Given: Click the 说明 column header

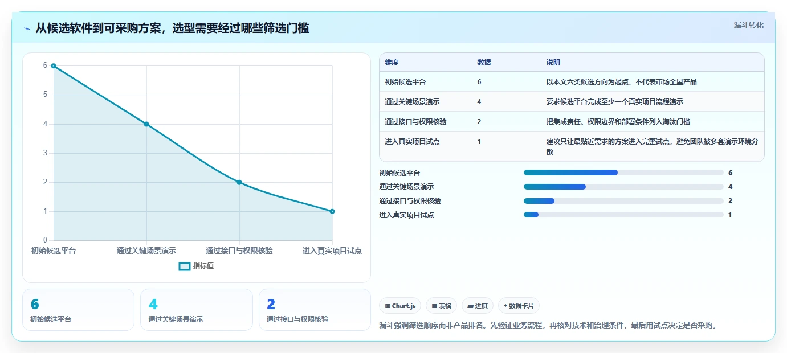Looking at the screenshot, I should coord(553,63).
